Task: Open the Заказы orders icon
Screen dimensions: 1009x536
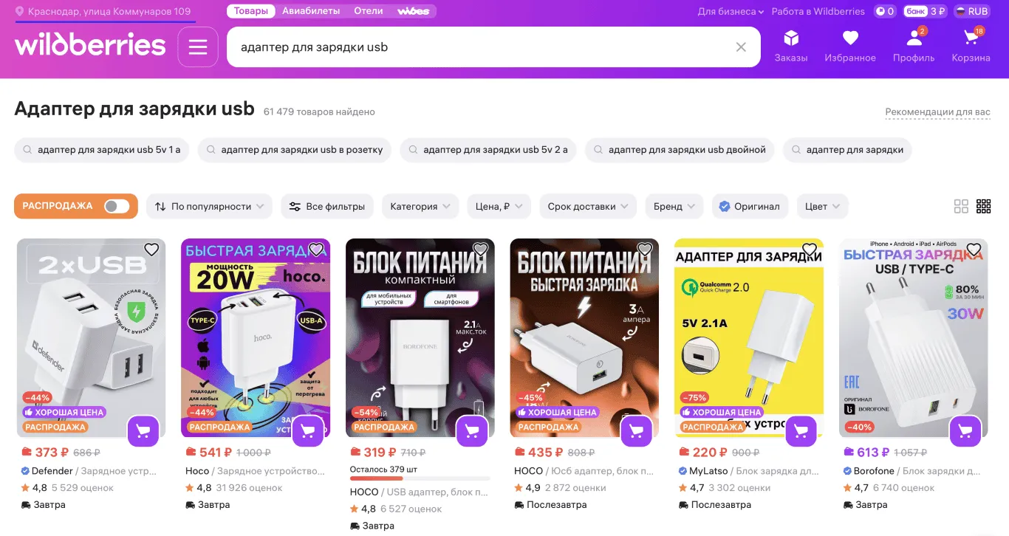Action: 791,46
